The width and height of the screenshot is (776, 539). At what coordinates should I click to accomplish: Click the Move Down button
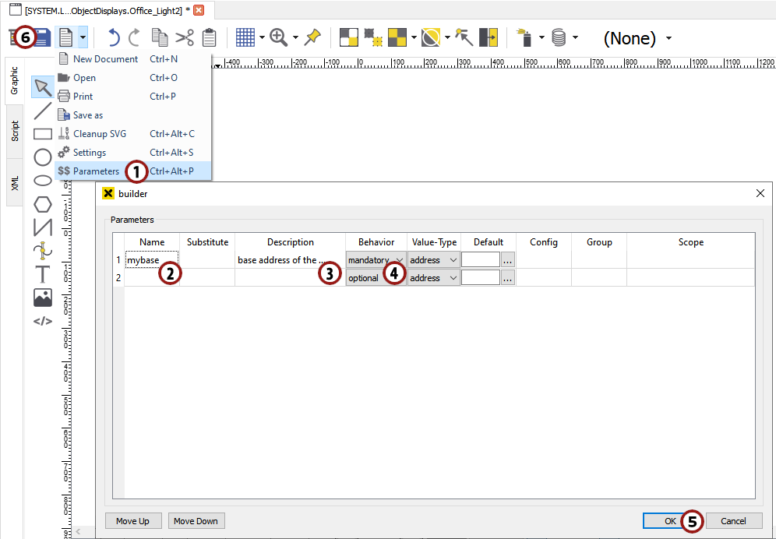coord(196,521)
